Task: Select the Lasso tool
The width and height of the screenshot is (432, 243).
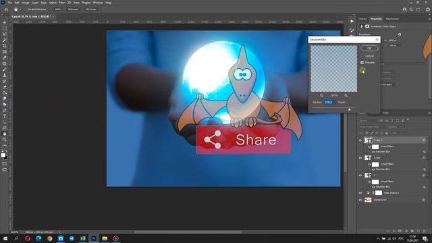Action: click(x=5, y=34)
